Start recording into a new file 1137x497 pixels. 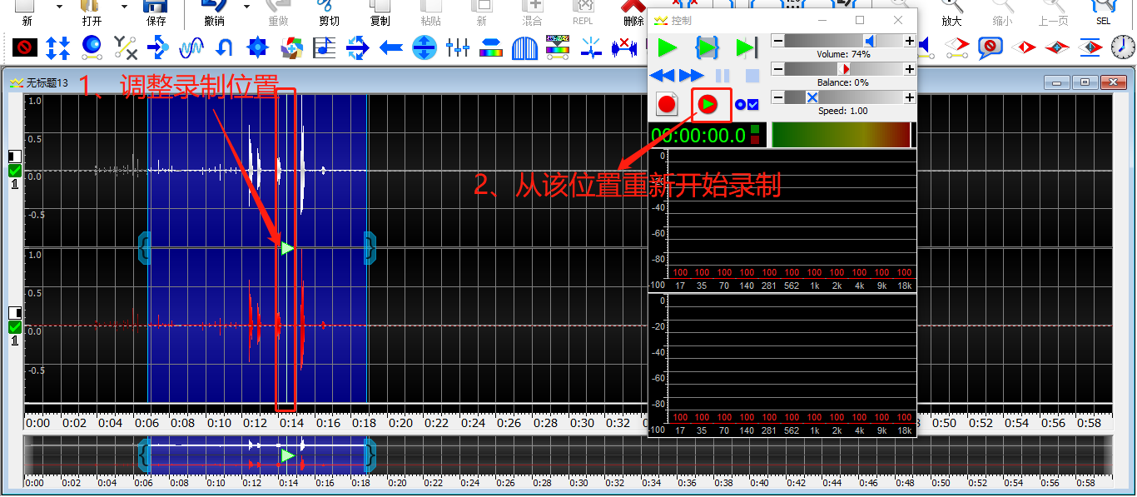pos(667,104)
